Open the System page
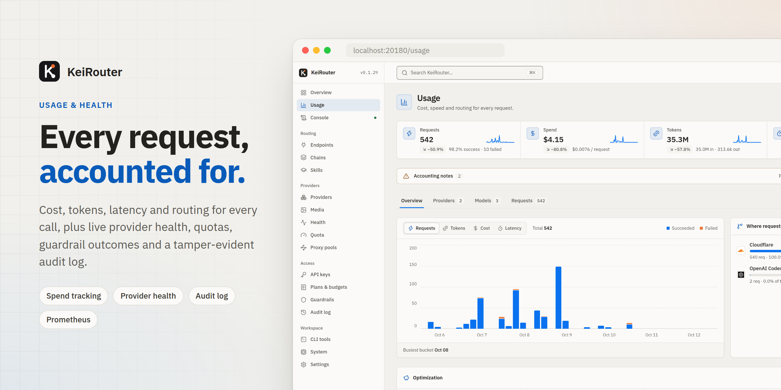This screenshot has height=390, width=781. [x=338, y=352]
